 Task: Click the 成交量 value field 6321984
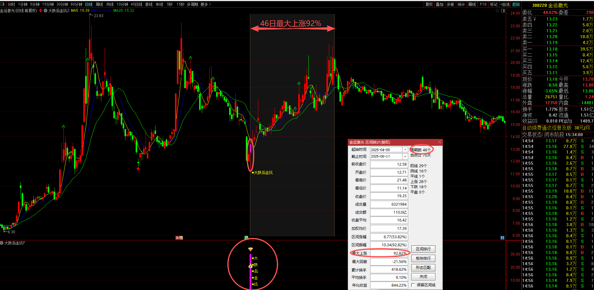[389, 204]
